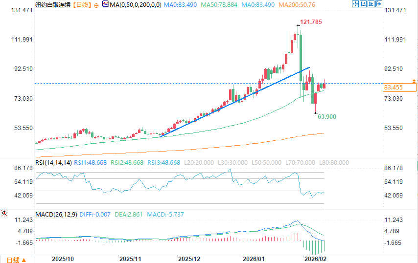This screenshot has height=263, width=418.
Task: Click the L70:70.000 level label
Action: click(x=300, y=163)
